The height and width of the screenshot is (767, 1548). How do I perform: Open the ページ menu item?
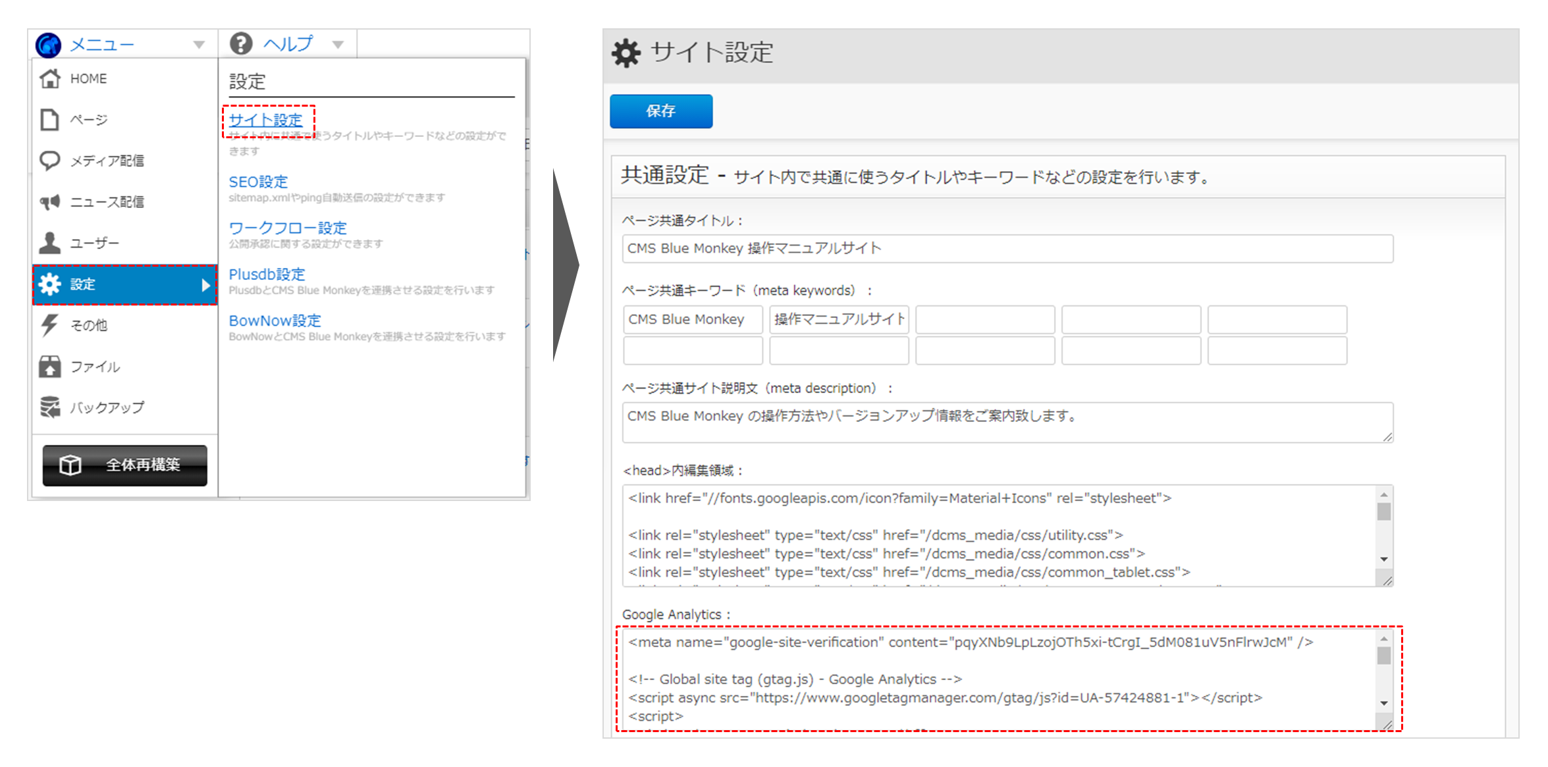[125, 120]
